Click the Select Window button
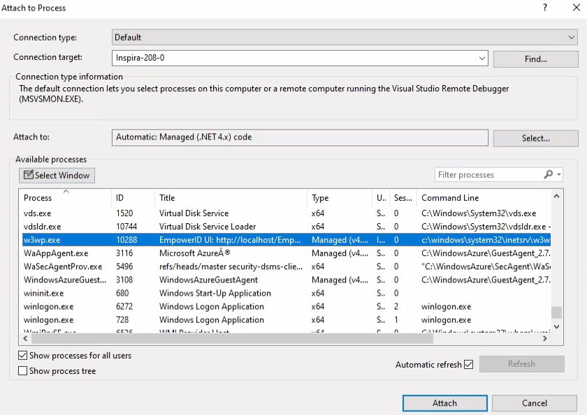Image resolution: width=587 pixels, height=415 pixels. point(57,175)
